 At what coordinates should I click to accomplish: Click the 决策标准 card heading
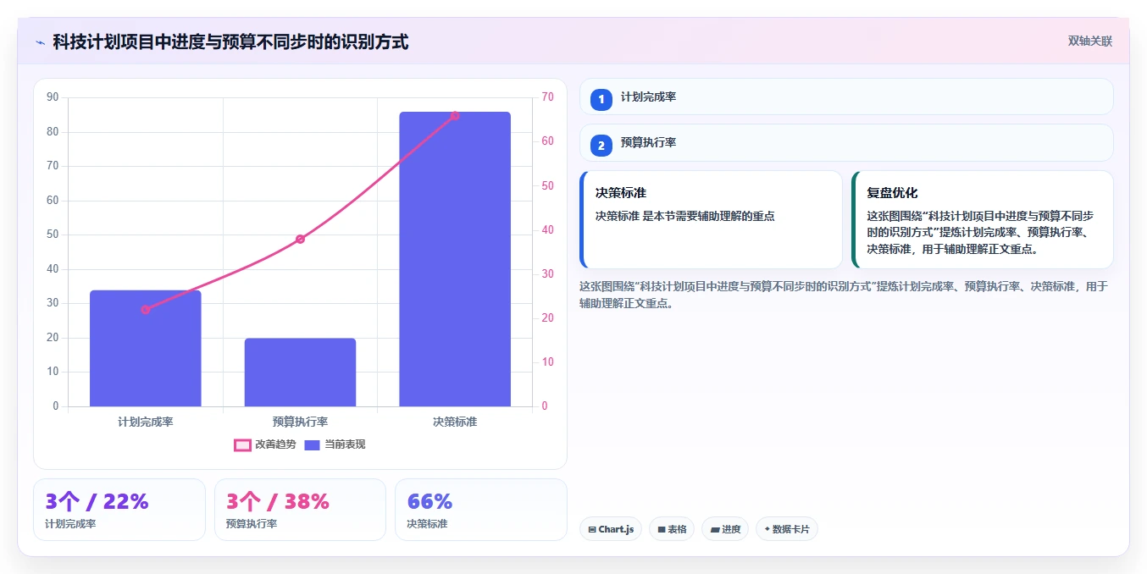point(621,193)
